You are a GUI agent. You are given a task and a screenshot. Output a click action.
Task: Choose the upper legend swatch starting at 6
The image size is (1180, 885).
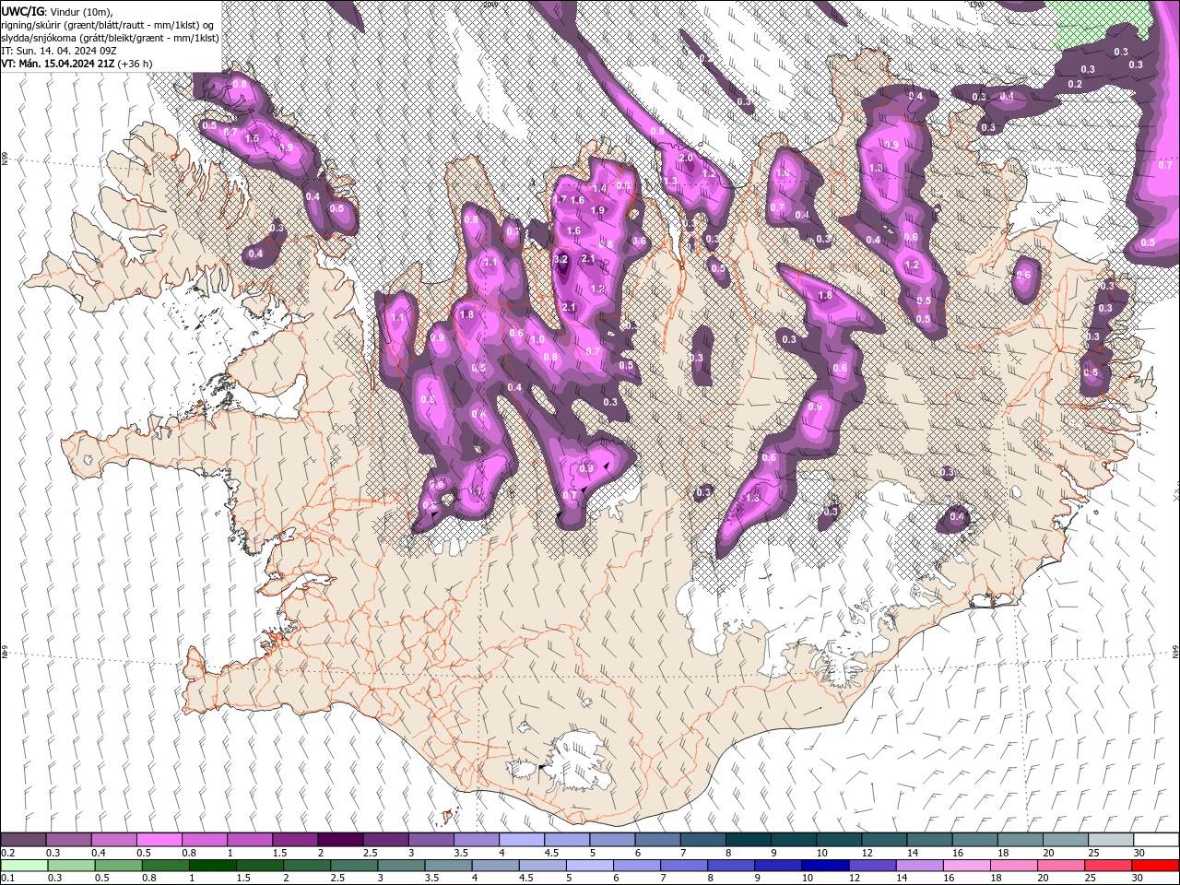pyautogui.click(x=657, y=840)
